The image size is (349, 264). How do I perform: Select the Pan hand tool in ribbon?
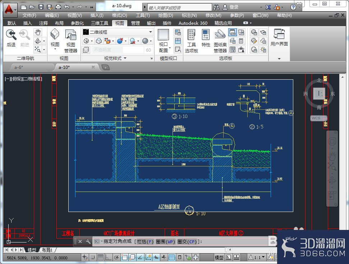click(38, 32)
